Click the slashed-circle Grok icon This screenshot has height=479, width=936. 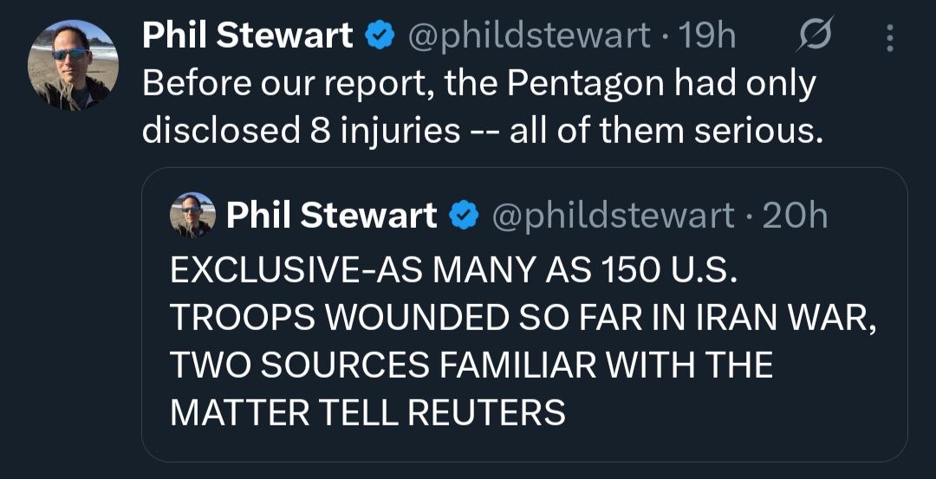tap(815, 36)
